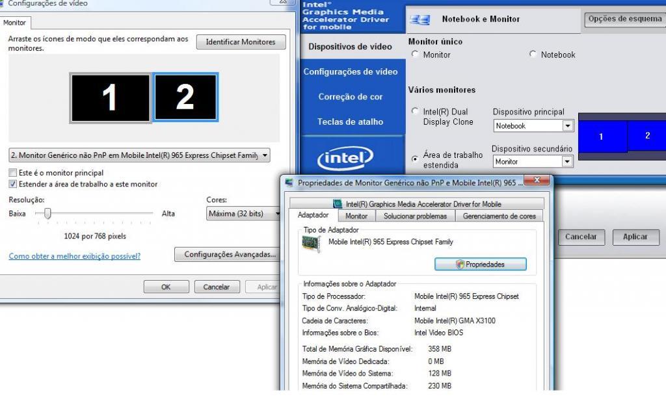The height and width of the screenshot is (401, 666).
Task: Open 'Como obter a melhor exibição possível?' link
Action: click(x=75, y=256)
